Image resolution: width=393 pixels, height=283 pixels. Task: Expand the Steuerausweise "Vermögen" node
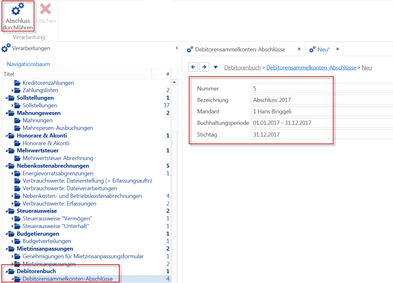point(12,218)
